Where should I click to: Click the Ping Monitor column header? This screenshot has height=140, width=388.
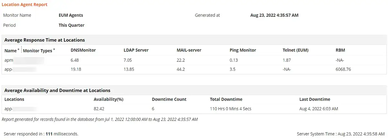point(242,50)
